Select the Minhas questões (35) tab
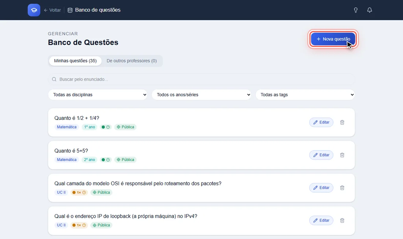The width and height of the screenshot is (403, 239). [x=75, y=61]
